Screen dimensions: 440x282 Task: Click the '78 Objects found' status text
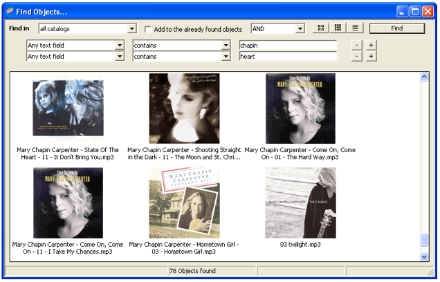coord(192,271)
